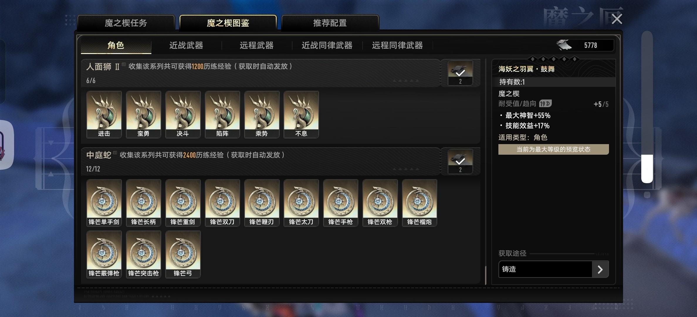Select the 锋芒榴炮 serpent wedge icon
697x317 pixels.
(x=419, y=203)
